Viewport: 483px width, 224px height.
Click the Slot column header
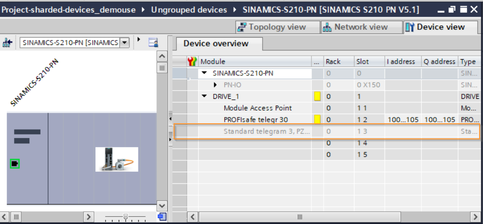pos(369,62)
